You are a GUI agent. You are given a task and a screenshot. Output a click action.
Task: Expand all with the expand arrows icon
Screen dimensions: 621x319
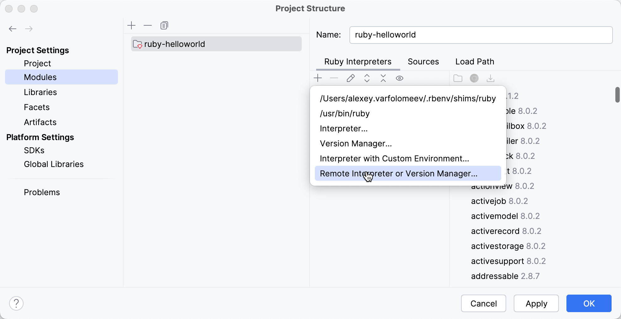367,78
